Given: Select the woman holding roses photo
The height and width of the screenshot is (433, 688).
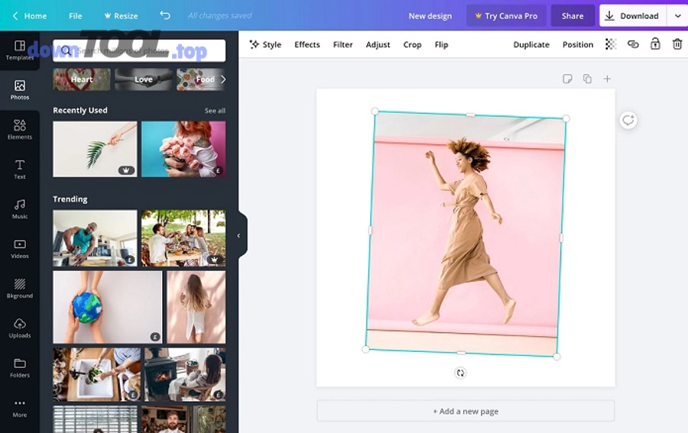Looking at the screenshot, I should [183, 149].
